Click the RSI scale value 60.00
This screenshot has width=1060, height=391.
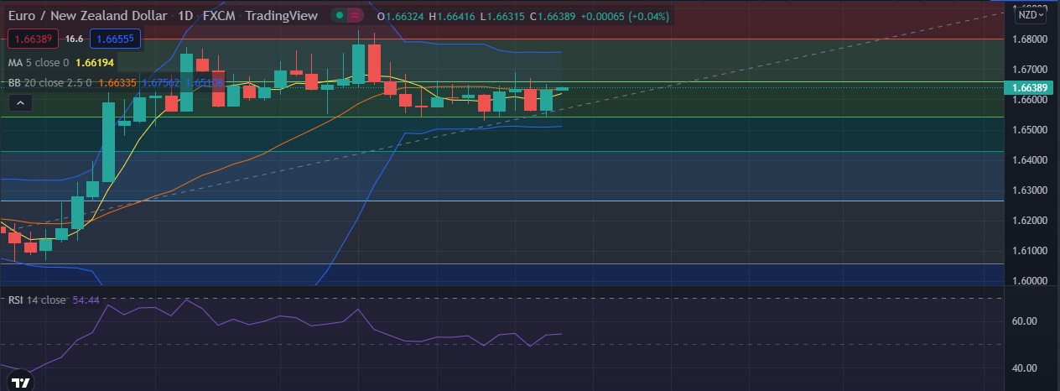point(1026,321)
